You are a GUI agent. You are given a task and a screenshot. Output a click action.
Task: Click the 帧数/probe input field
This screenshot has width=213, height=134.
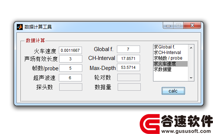click(x=71, y=68)
